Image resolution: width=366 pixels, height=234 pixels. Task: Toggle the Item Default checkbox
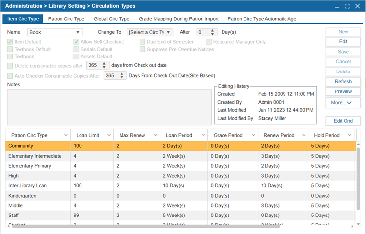10,42
